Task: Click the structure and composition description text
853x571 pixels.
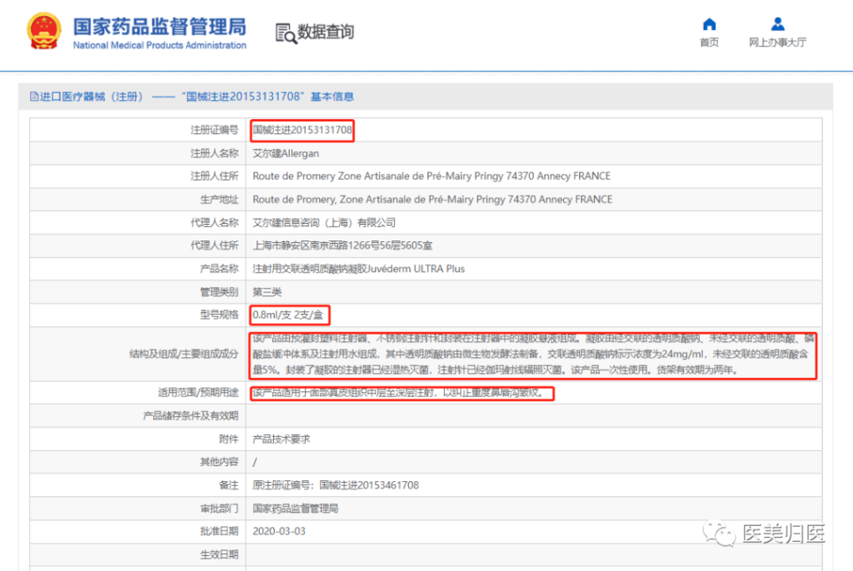Action: [x=533, y=355]
